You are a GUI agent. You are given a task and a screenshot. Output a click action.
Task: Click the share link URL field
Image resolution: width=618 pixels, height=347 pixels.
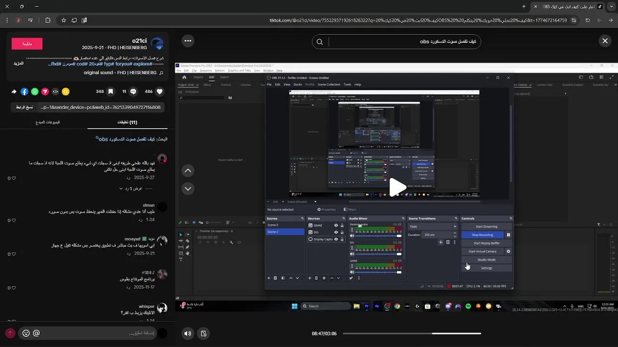pos(100,107)
